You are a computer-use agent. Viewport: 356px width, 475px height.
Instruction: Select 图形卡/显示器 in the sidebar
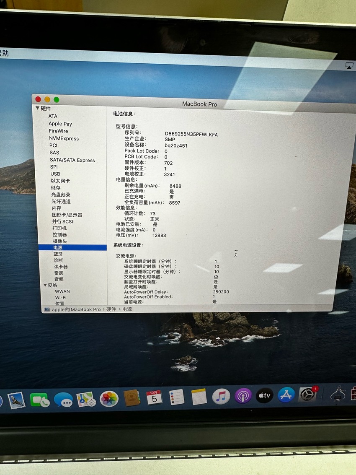click(67, 215)
